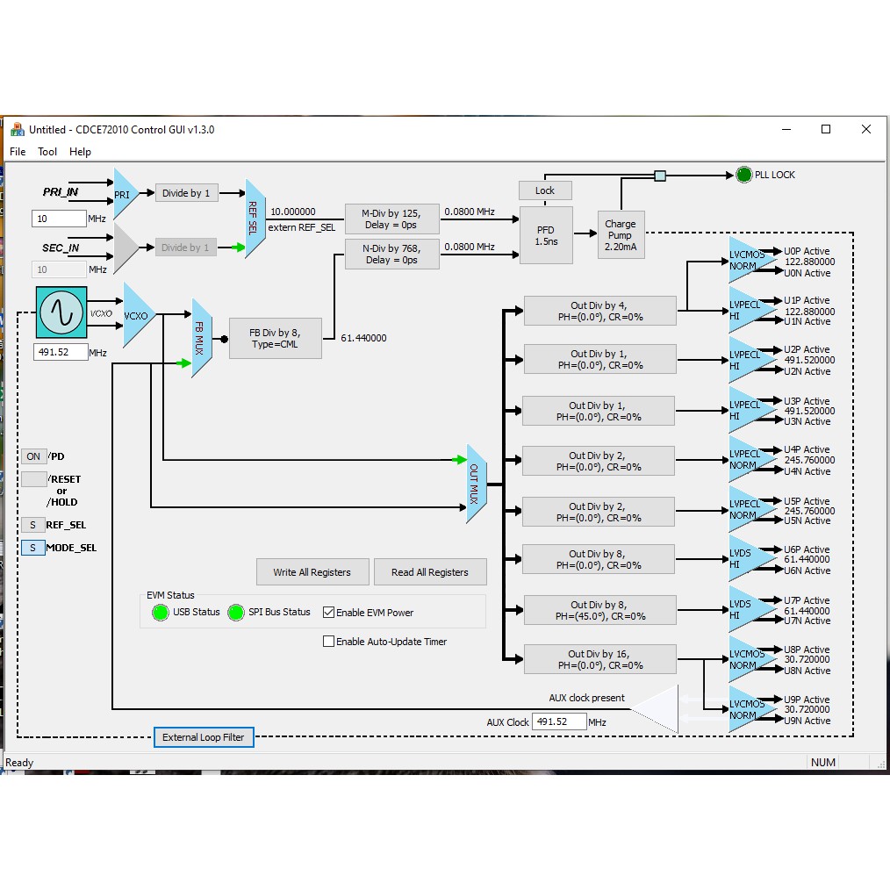This screenshot has height=890, width=890.
Task: Disable the Enable EVM Power checkbox
Action: [329, 613]
